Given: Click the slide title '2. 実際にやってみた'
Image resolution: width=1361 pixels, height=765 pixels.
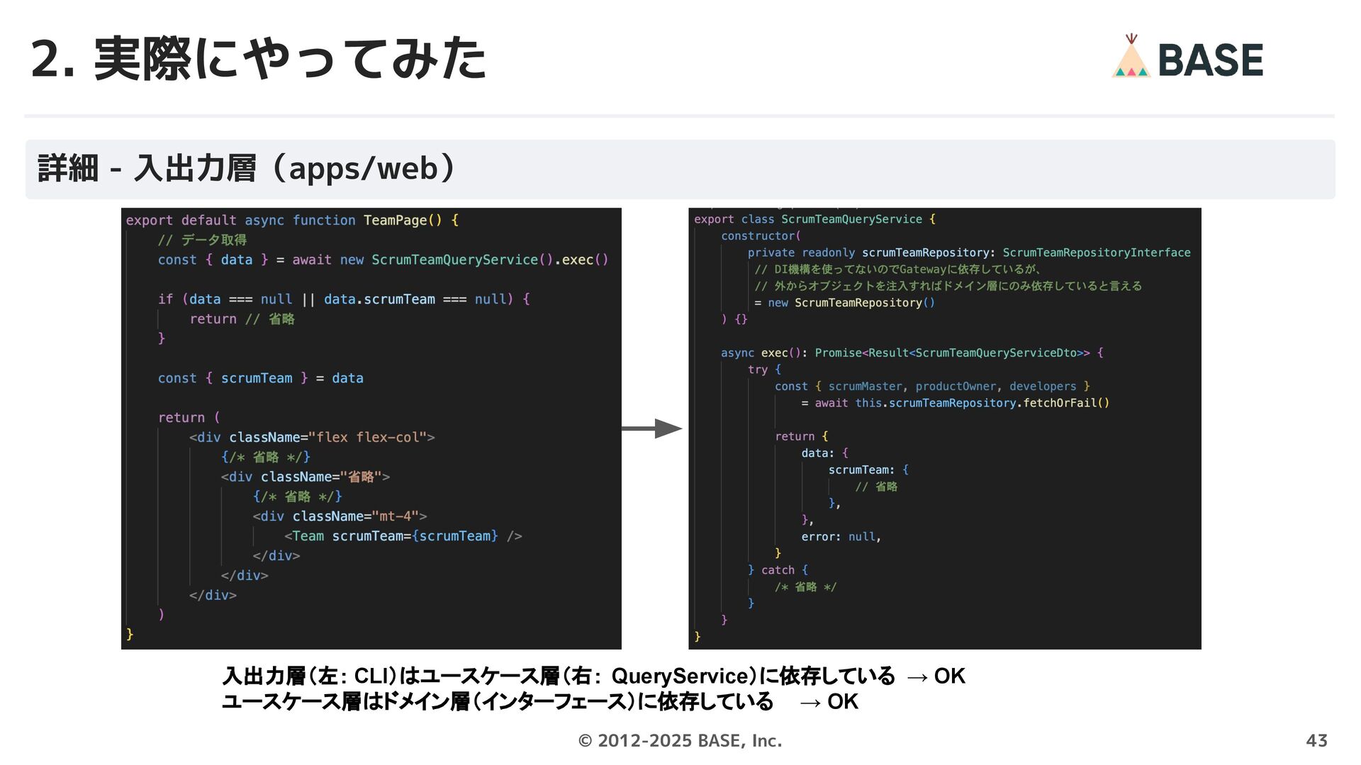Looking at the screenshot, I should click(259, 58).
